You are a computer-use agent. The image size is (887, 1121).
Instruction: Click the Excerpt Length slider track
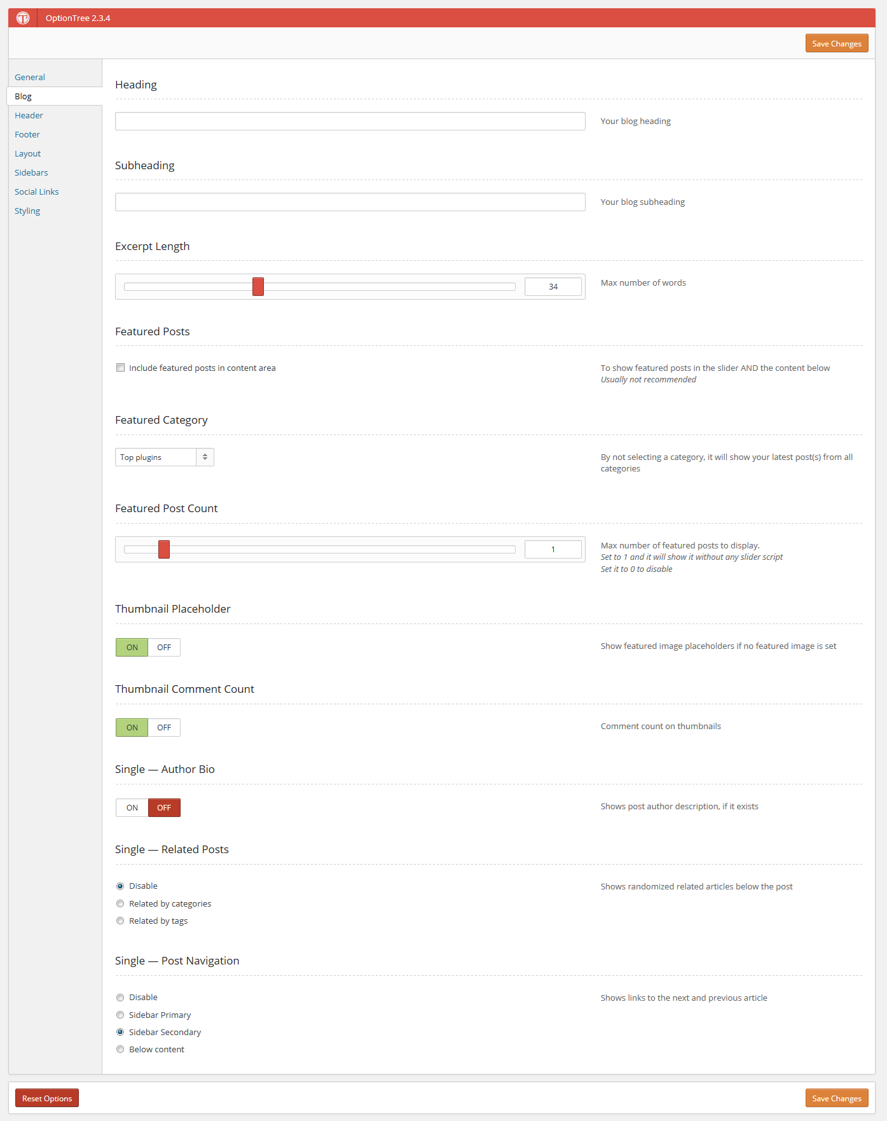[x=320, y=286]
